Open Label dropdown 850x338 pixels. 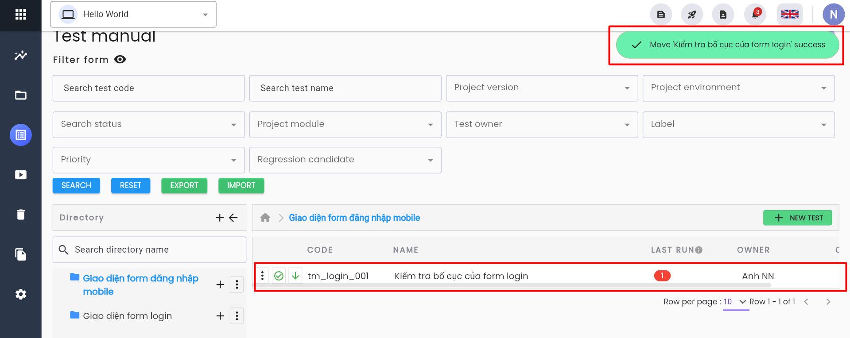pos(738,125)
